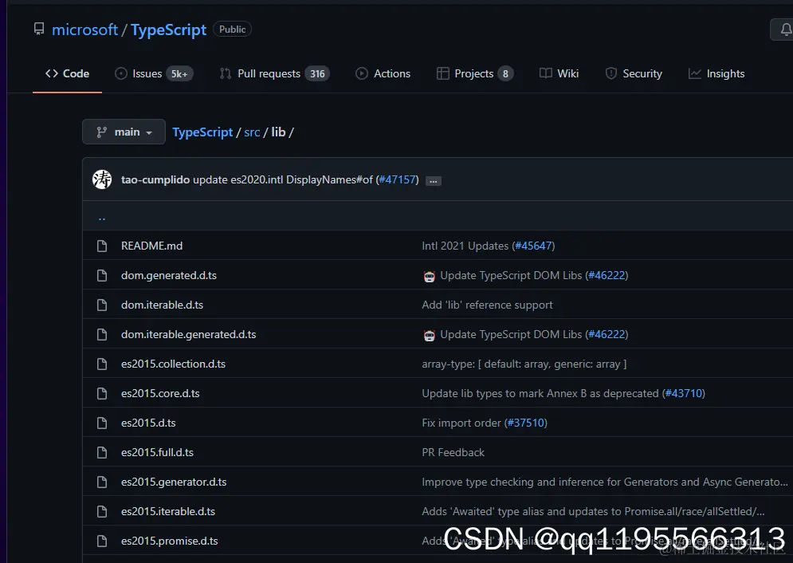Click the repository book icon beside microsoft

pyautogui.click(x=39, y=29)
